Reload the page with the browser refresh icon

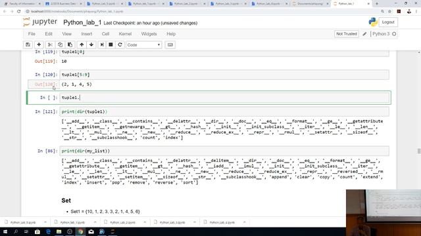19,12
